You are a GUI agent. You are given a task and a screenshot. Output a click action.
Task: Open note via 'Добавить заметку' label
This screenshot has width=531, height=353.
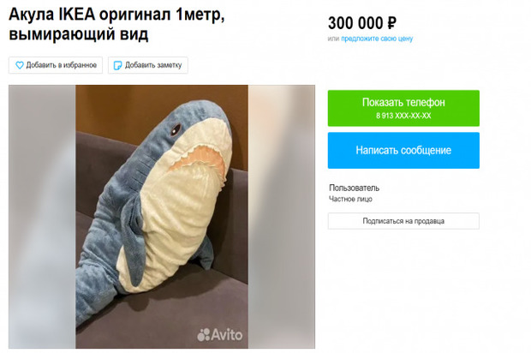pyautogui.click(x=153, y=65)
